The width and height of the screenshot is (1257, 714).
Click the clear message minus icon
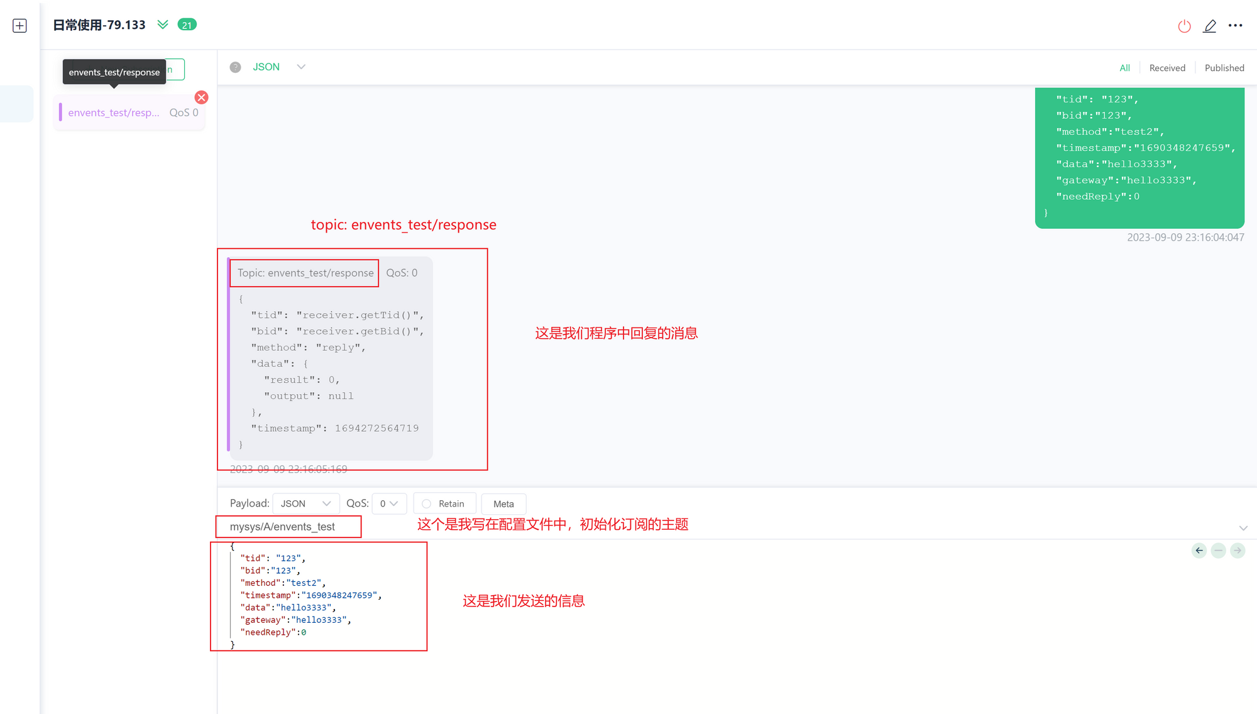pos(1218,551)
